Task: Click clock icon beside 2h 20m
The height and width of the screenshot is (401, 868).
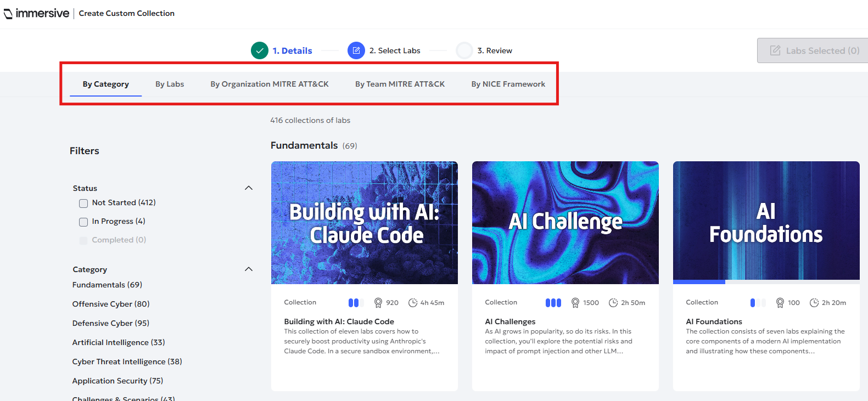Action: pos(814,303)
